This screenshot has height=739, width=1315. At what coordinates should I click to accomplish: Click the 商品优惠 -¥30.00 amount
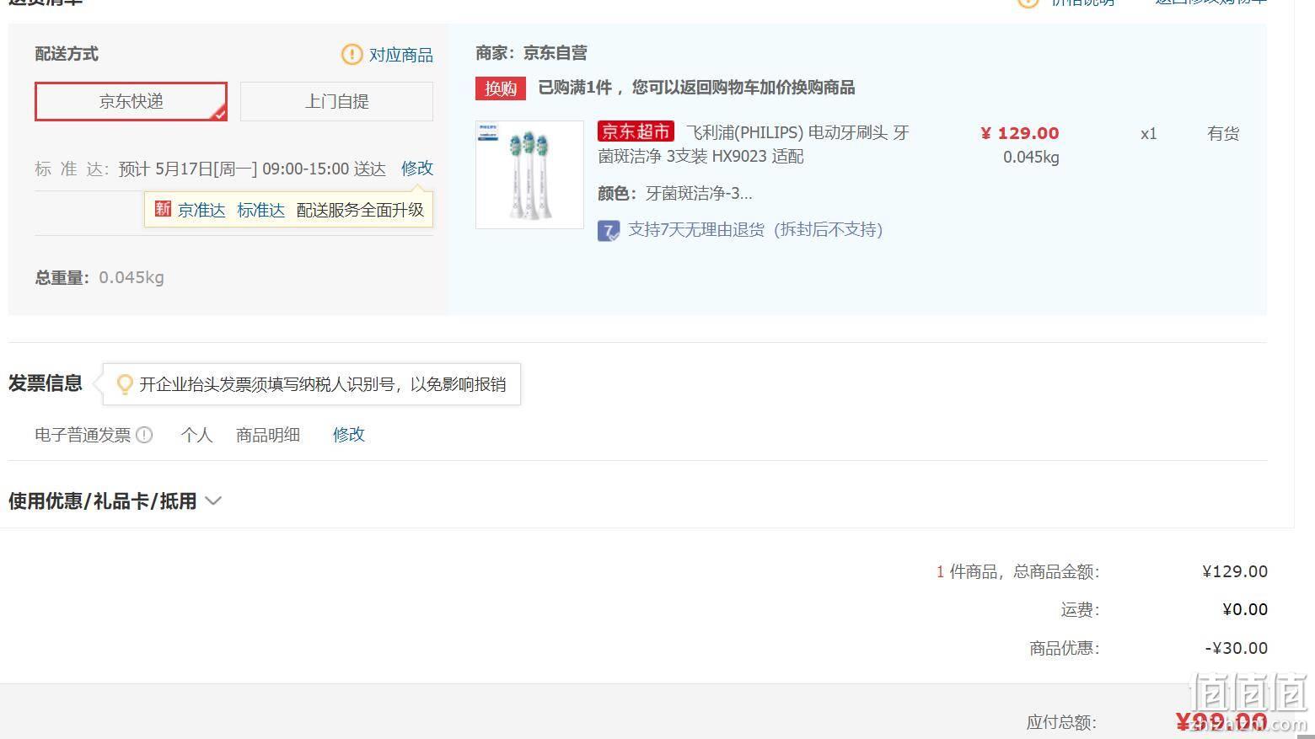tap(1236, 648)
